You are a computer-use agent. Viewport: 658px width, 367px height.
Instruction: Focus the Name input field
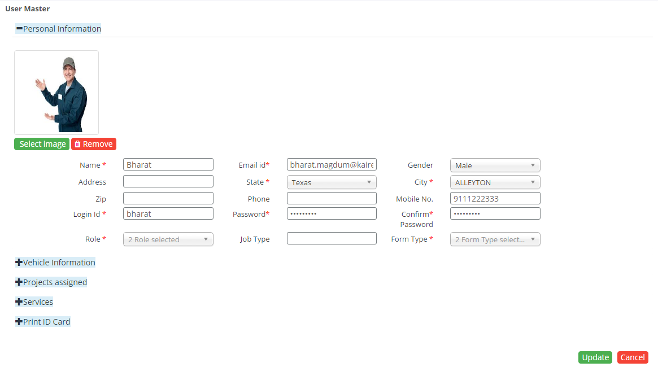(168, 165)
